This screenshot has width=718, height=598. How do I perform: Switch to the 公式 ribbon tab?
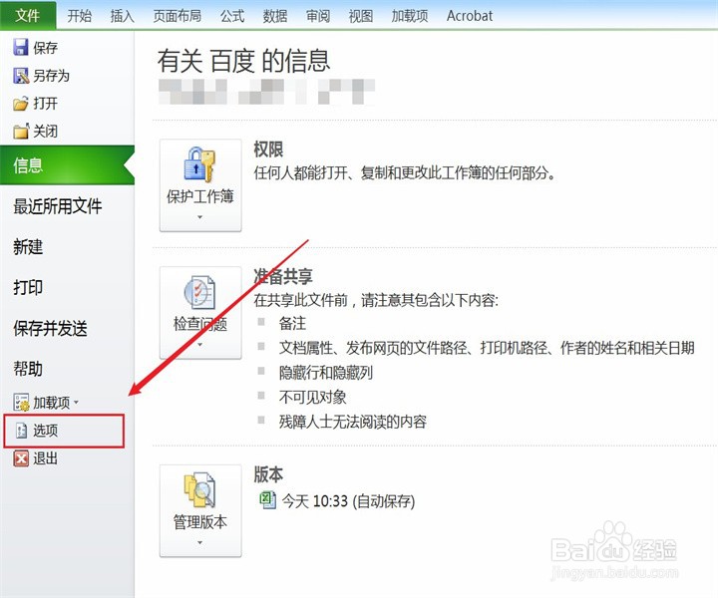coord(232,16)
